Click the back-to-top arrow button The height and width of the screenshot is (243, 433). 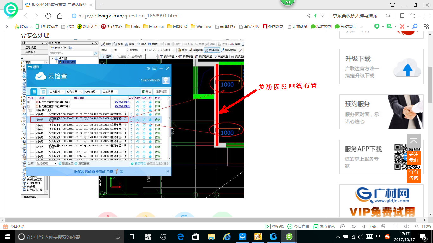coord(414,141)
